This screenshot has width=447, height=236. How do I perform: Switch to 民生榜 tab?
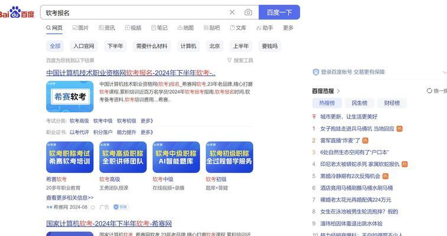coord(360,103)
